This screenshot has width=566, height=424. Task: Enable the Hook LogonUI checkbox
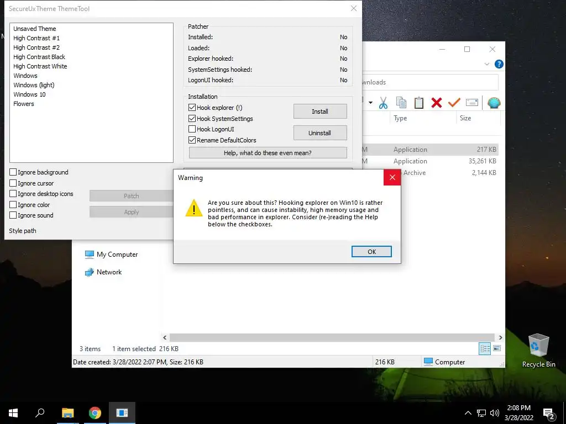click(192, 129)
